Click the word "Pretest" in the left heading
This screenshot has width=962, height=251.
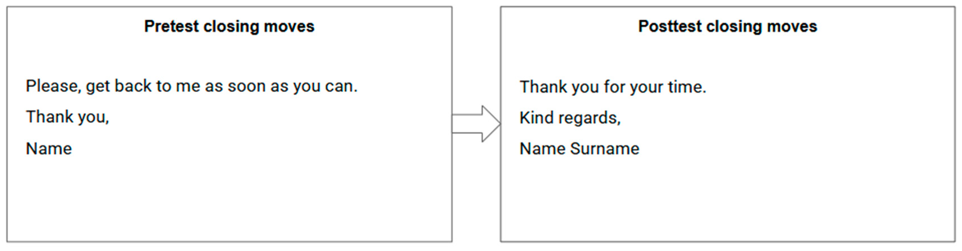pyautogui.click(x=171, y=26)
